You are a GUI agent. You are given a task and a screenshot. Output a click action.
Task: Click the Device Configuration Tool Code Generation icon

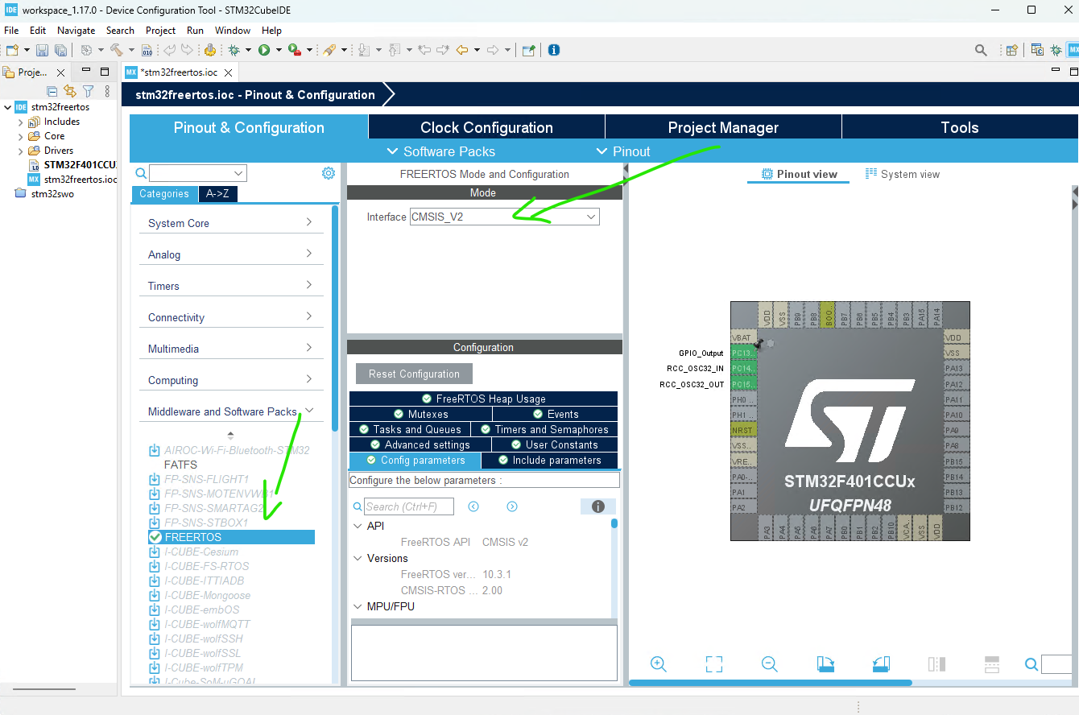pos(210,50)
